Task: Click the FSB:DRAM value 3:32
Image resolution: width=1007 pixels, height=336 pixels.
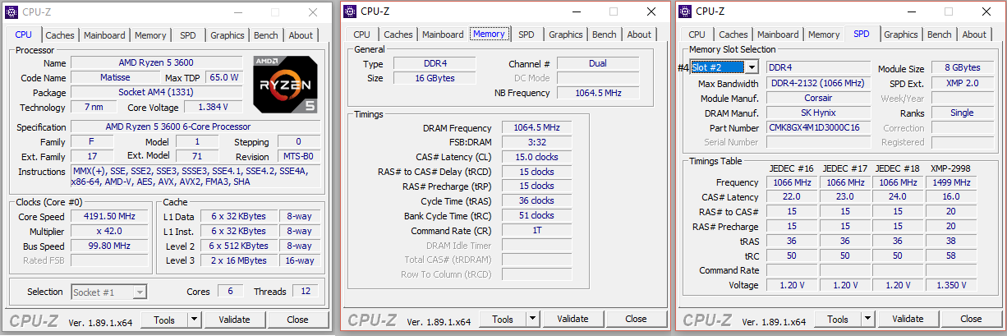Action: point(536,142)
